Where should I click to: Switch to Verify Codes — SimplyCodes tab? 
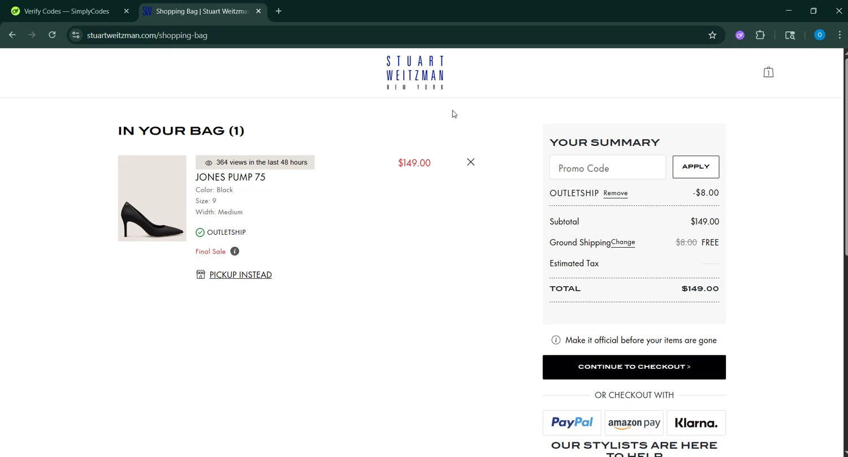tap(67, 11)
